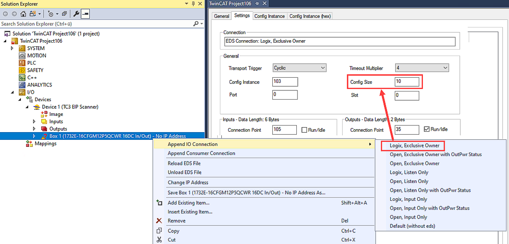
Task: Toggle the Preview Selected Items icon
Action: (85, 14)
